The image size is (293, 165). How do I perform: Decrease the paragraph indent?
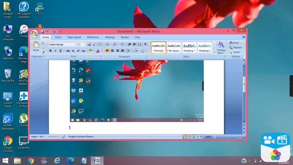(x=129, y=44)
